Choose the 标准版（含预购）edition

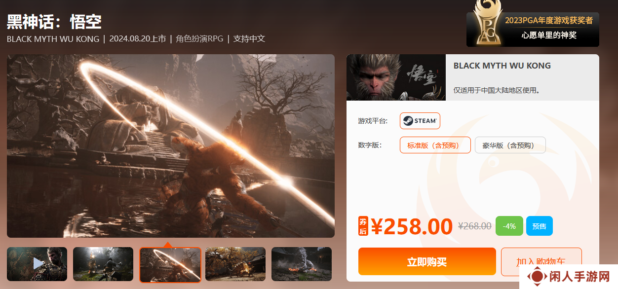[x=435, y=145]
